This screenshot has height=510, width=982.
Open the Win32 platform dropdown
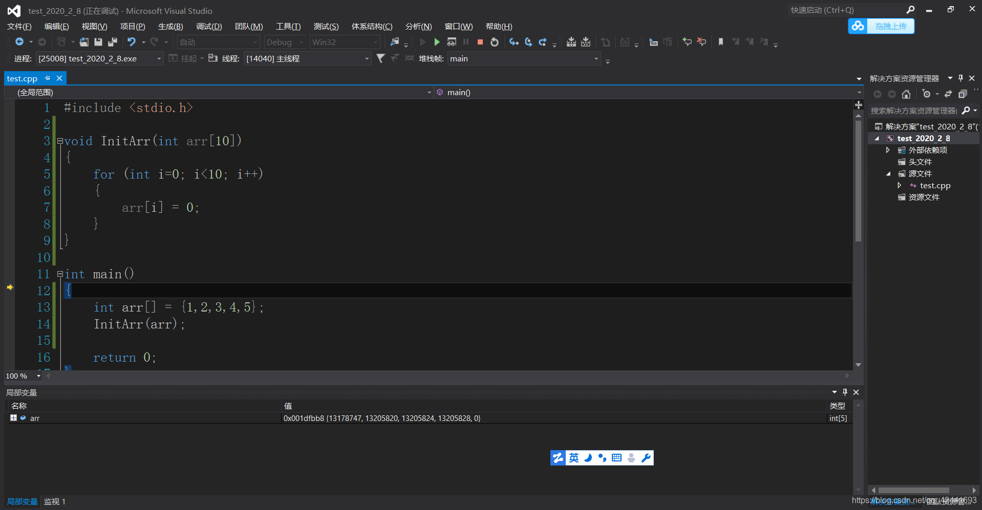click(x=345, y=42)
